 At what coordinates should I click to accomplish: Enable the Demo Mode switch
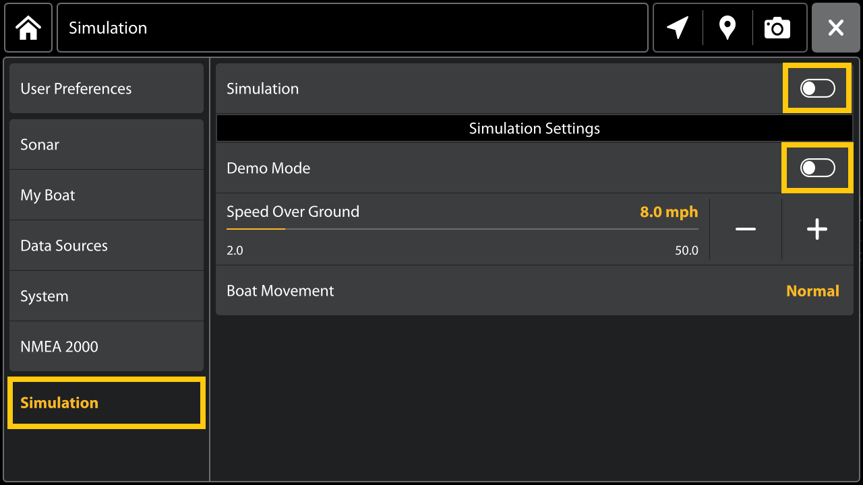pos(817,168)
